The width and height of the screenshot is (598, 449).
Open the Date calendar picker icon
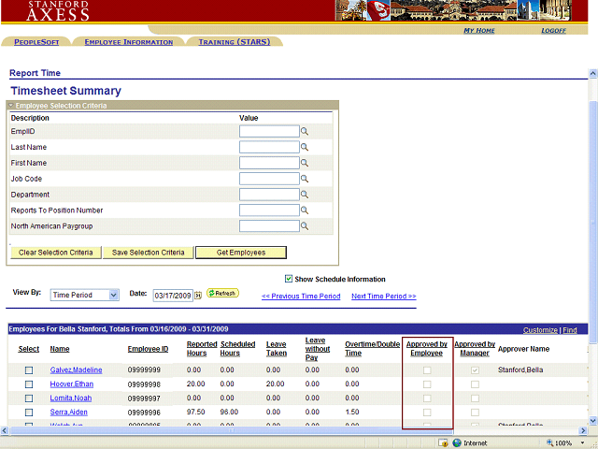(x=198, y=295)
